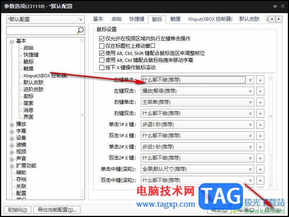The image size is (289, 217).
Task: Toggle 仅允许在视频区域内执行左键单击操作 checkbox
Action: [x=102, y=39]
